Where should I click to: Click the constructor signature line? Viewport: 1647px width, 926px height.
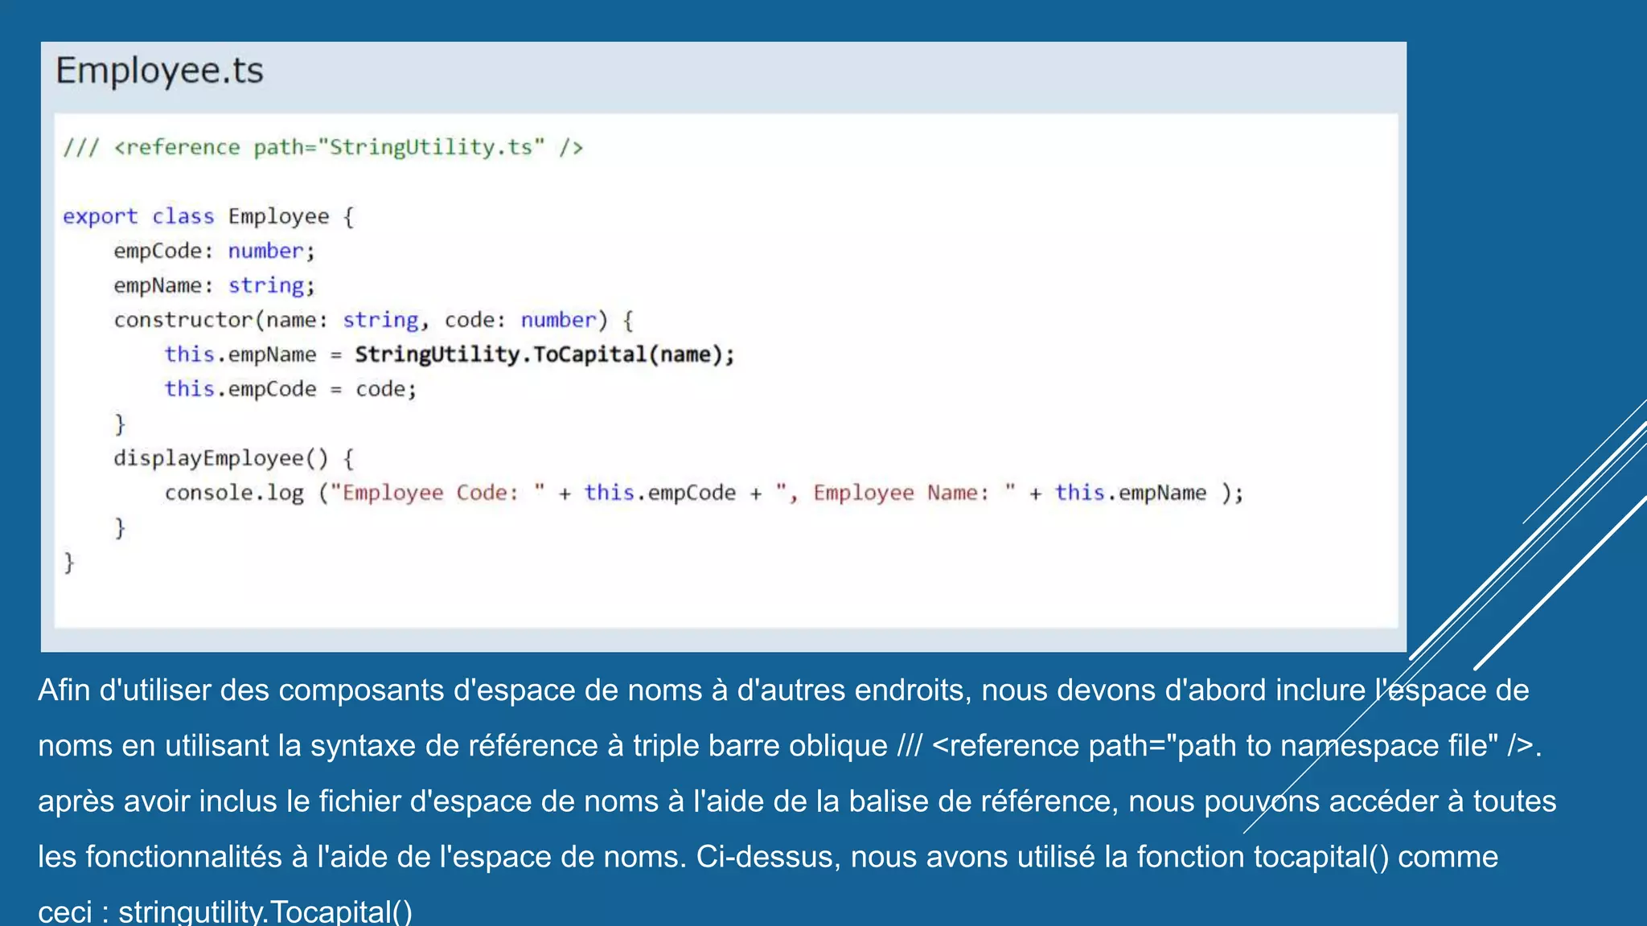coord(374,320)
